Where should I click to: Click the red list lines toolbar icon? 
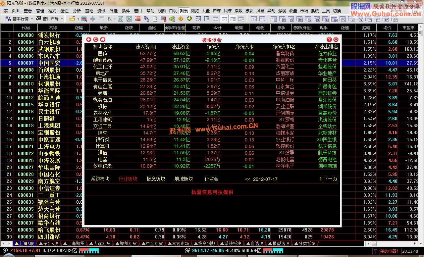pos(138,19)
